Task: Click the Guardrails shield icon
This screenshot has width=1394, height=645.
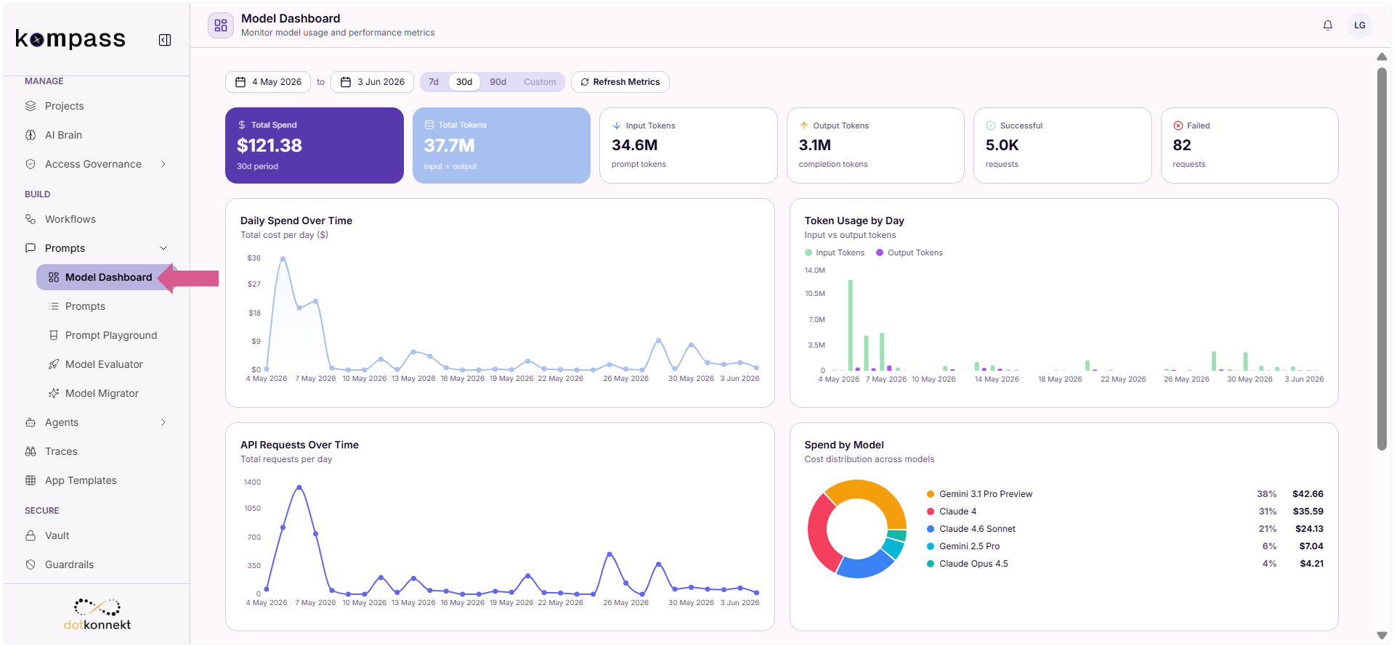Action: pyautogui.click(x=31, y=564)
